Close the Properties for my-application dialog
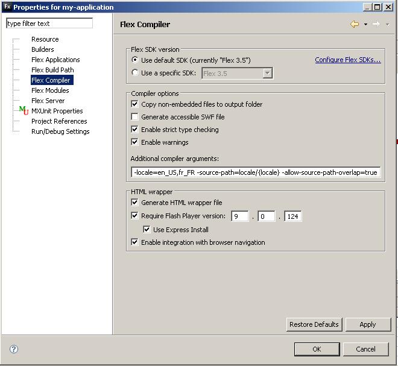Image resolution: width=398 pixels, height=366 pixels. tap(388, 7)
